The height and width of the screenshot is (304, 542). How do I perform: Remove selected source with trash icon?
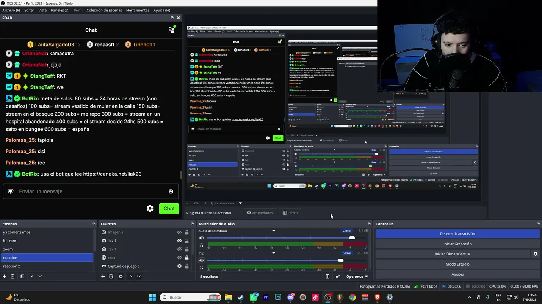click(111, 277)
